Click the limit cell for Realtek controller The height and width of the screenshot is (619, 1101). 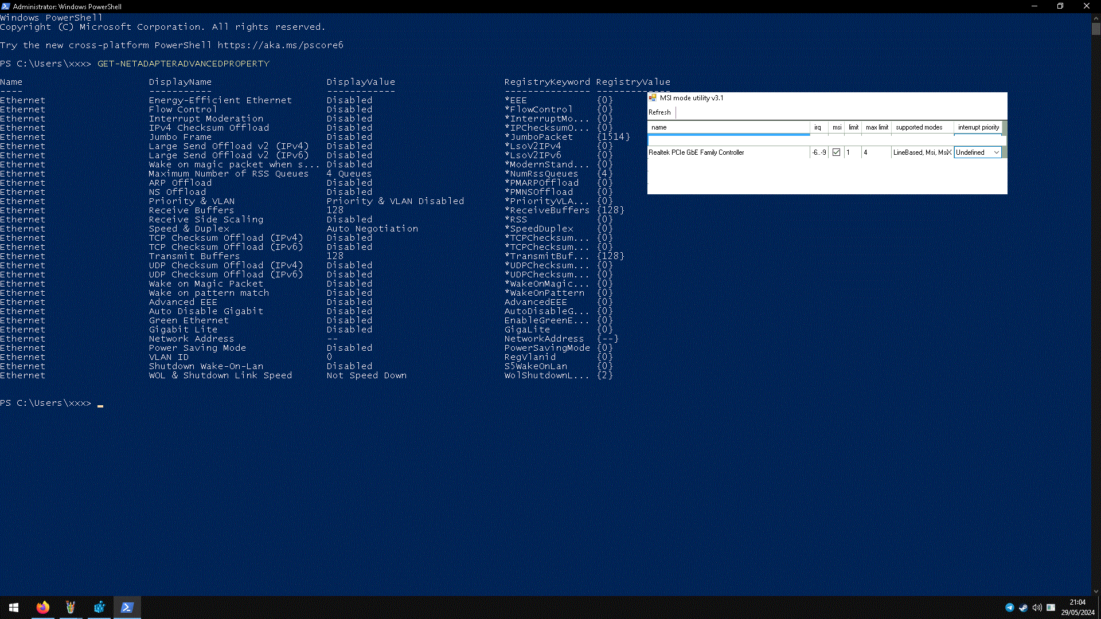[852, 152]
